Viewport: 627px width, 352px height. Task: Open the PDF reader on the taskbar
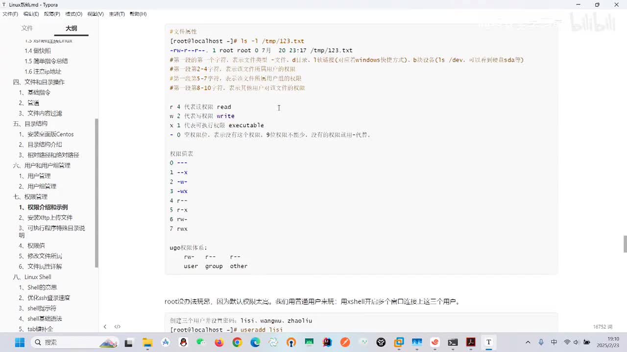[x=471, y=342]
